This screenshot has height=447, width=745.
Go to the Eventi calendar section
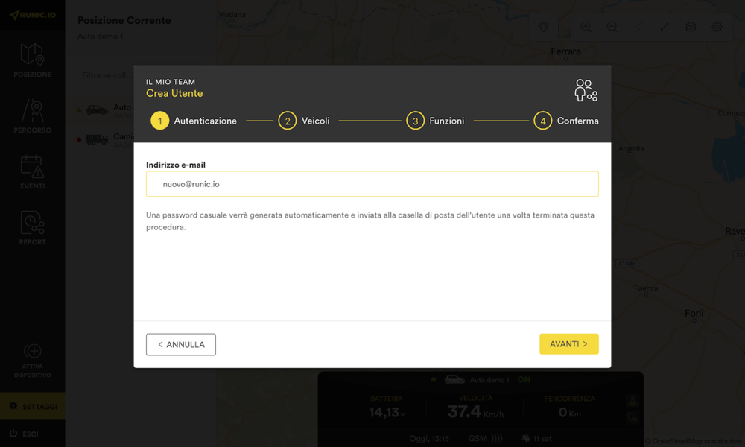[32, 172]
